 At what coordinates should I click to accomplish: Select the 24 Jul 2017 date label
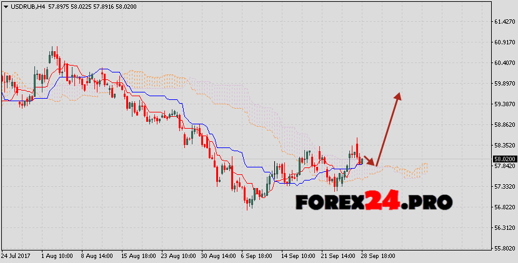16,256
